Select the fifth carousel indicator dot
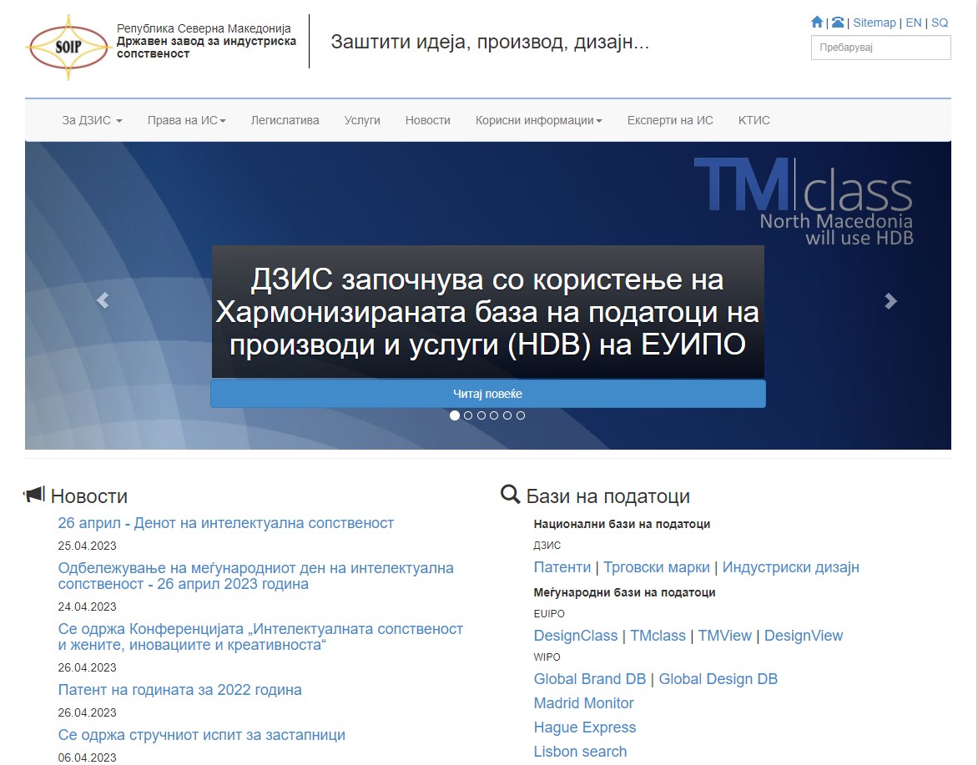The image size is (978, 765). (507, 415)
